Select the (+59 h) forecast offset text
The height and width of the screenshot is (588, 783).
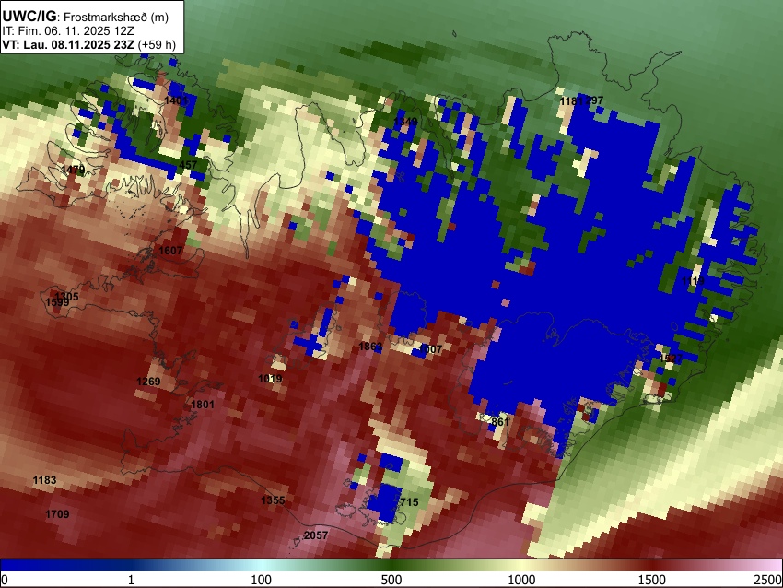click(157, 44)
